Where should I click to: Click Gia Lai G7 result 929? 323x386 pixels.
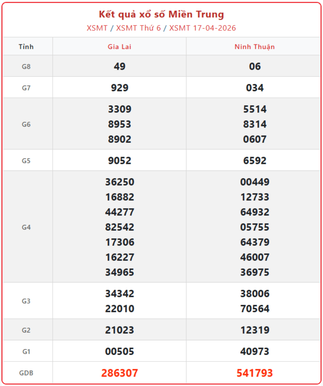coord(120,88)
